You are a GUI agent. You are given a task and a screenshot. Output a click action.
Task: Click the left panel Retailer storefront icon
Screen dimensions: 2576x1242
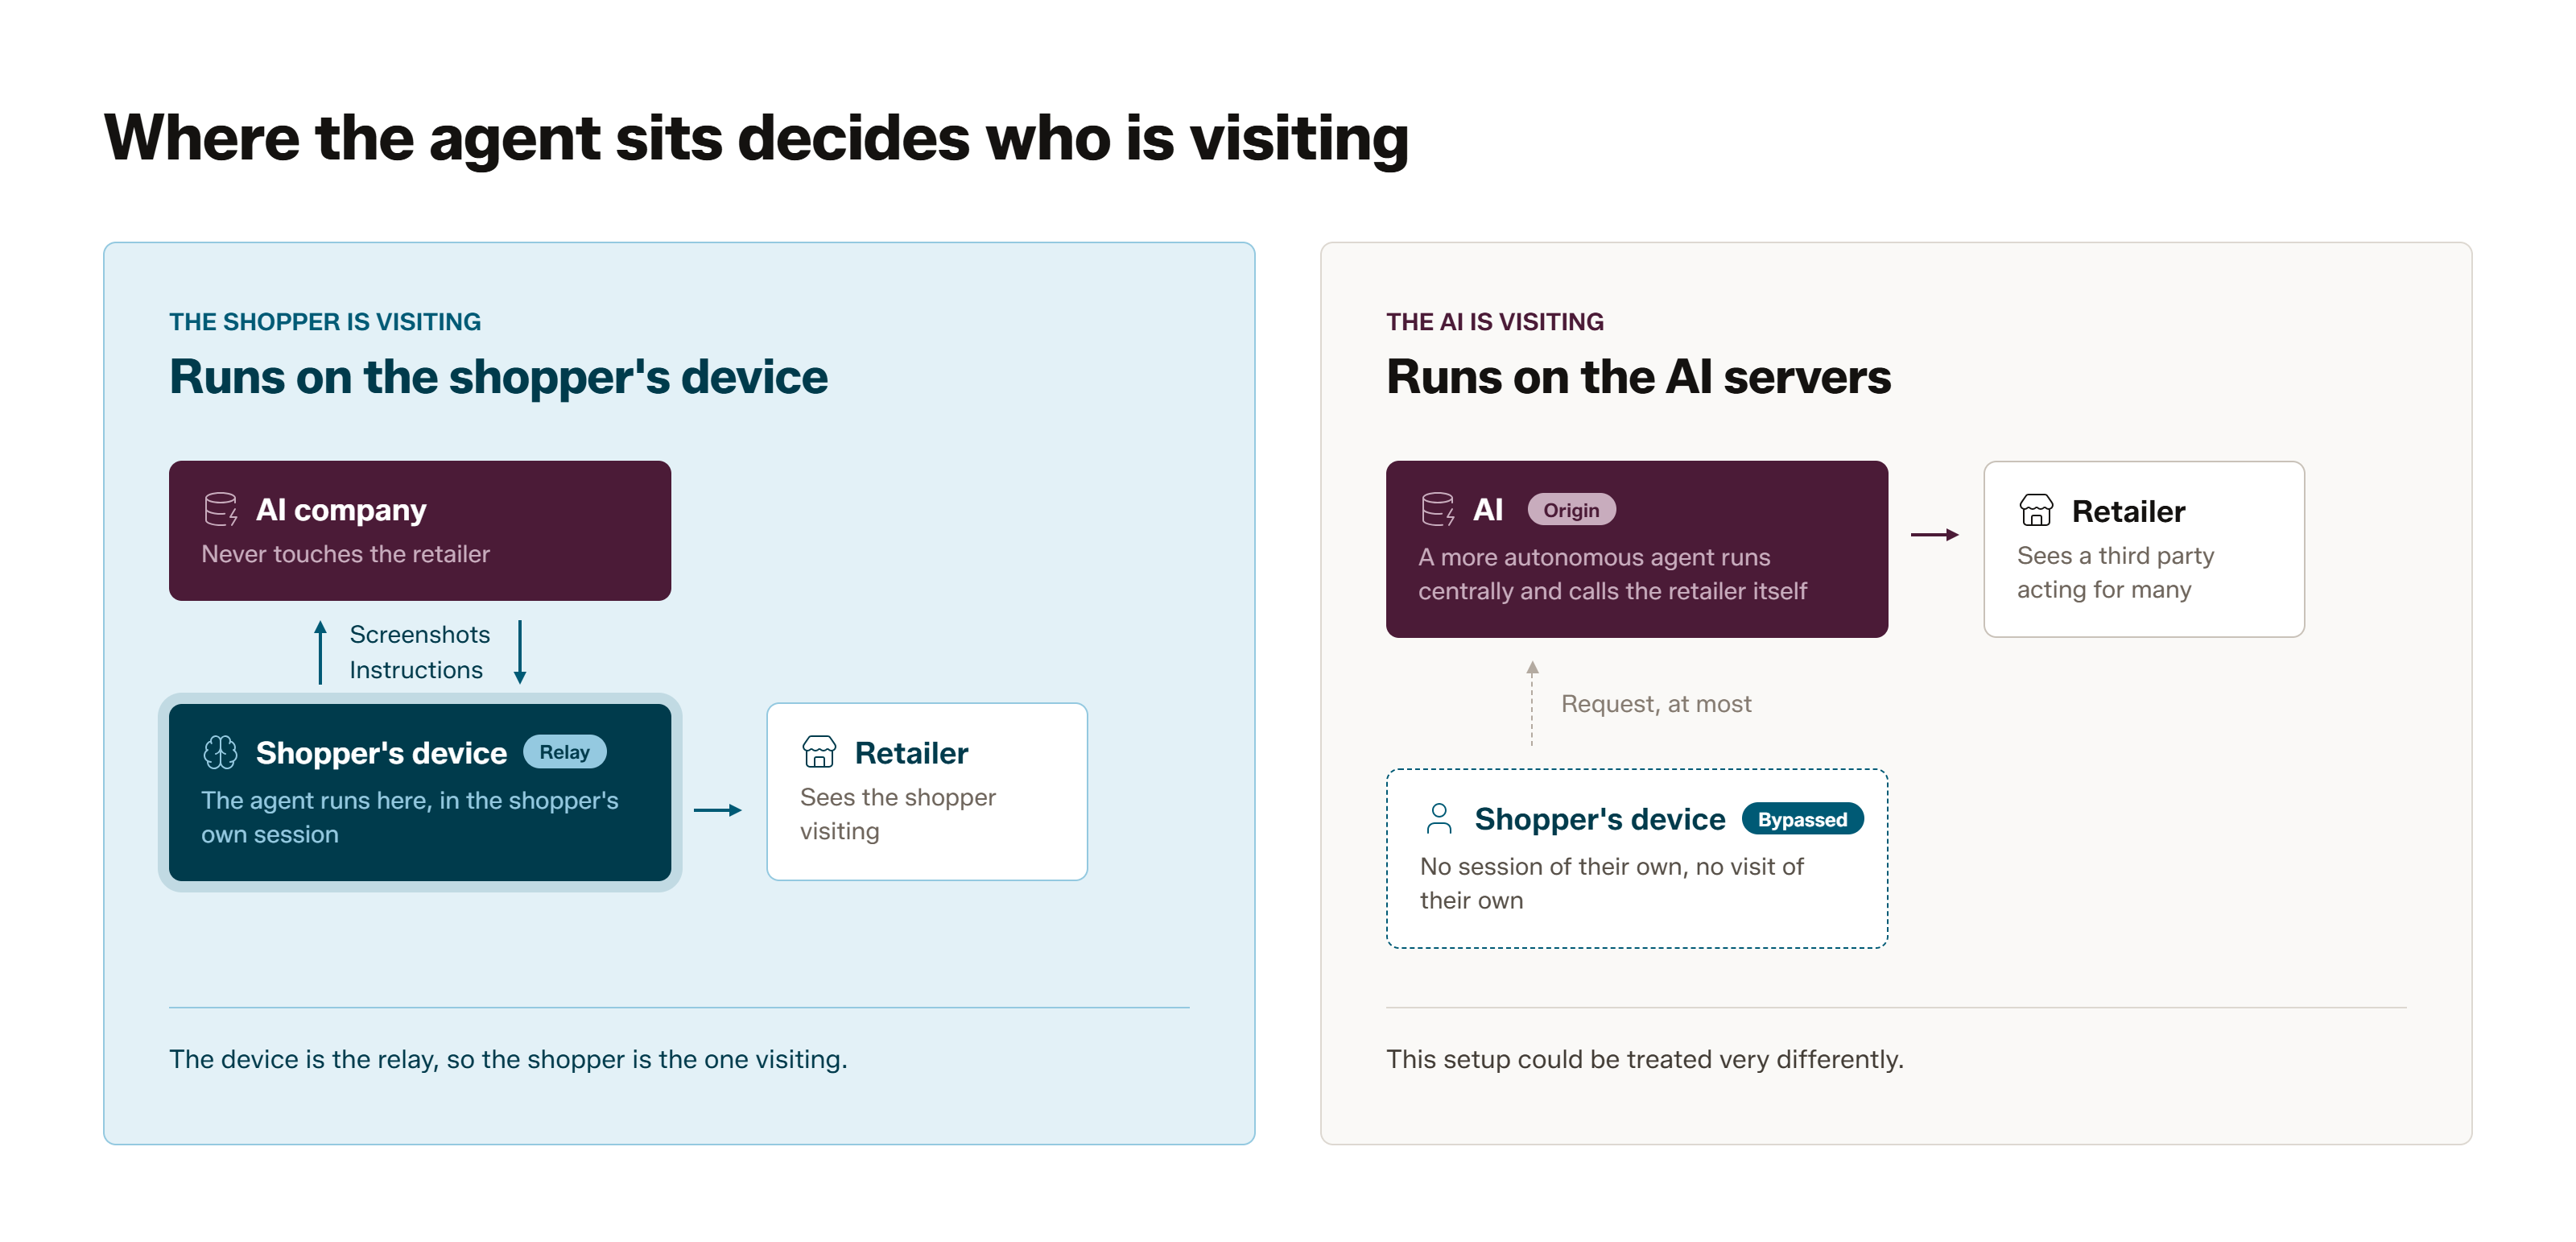pyautogui.click(x=818, y=751)
